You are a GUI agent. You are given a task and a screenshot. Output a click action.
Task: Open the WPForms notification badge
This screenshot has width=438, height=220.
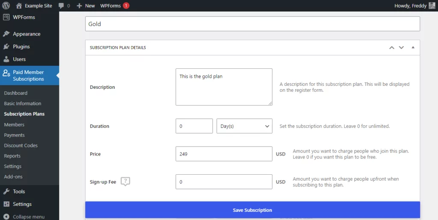[x=126, y=6]
